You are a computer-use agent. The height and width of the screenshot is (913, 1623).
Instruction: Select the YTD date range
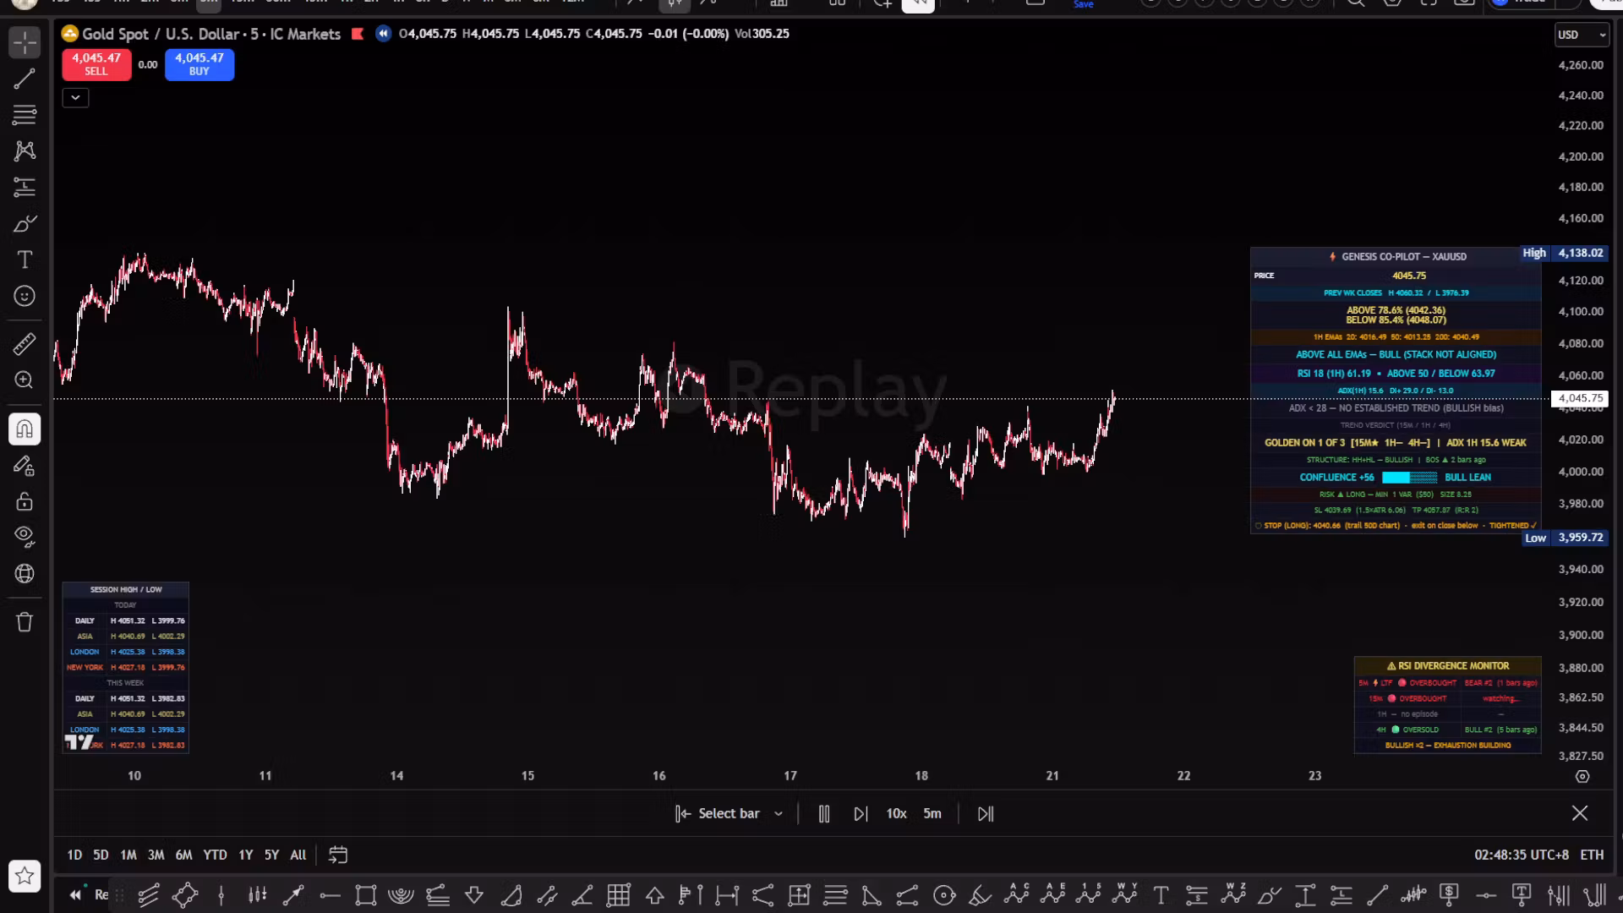(x=215, y=855)
